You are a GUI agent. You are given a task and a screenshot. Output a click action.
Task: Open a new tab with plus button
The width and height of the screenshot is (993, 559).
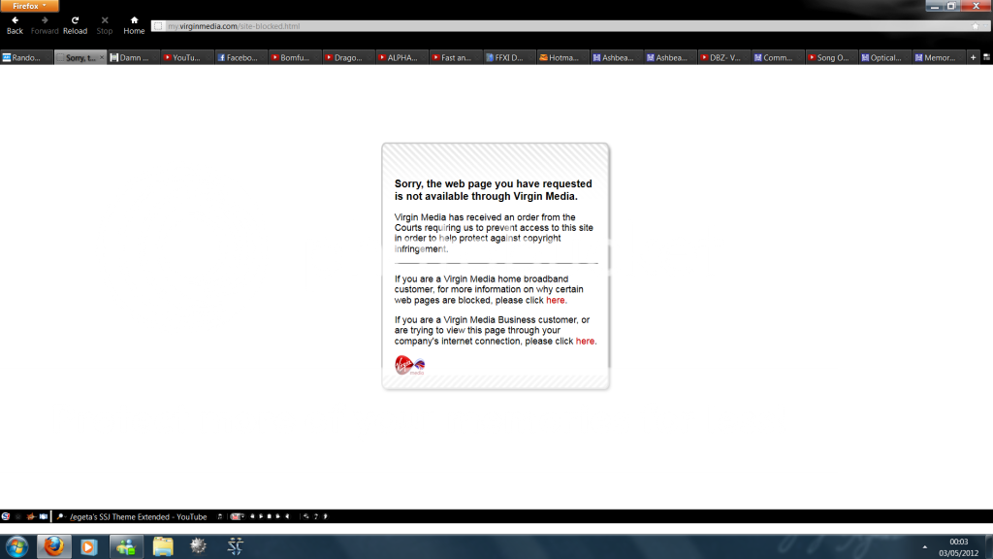click(x=974, y=57)
